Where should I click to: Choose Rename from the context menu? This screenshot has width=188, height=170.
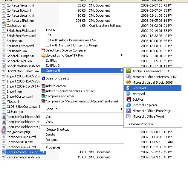[52, 140]
